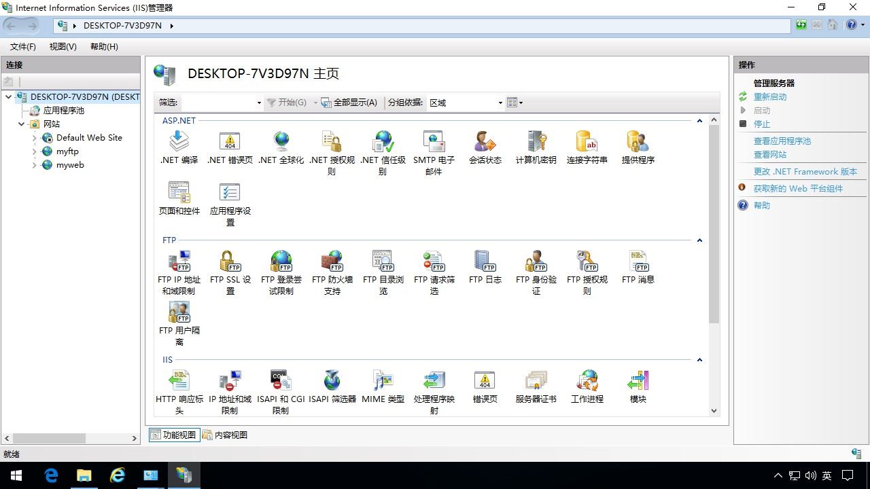Select FTP 用户隔离 icon
The width and height of the screenshot is (870, 489).
tap(179, 323)
